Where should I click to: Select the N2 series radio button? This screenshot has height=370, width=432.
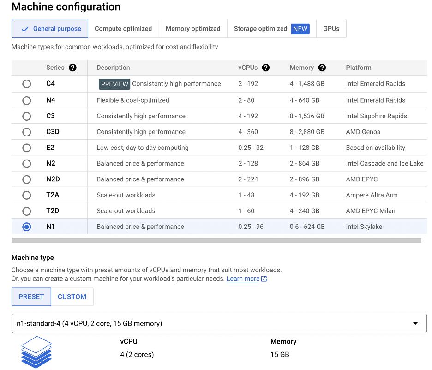27,164
